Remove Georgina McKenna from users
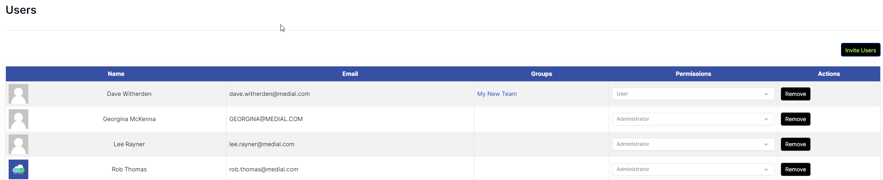 (795, 119)
